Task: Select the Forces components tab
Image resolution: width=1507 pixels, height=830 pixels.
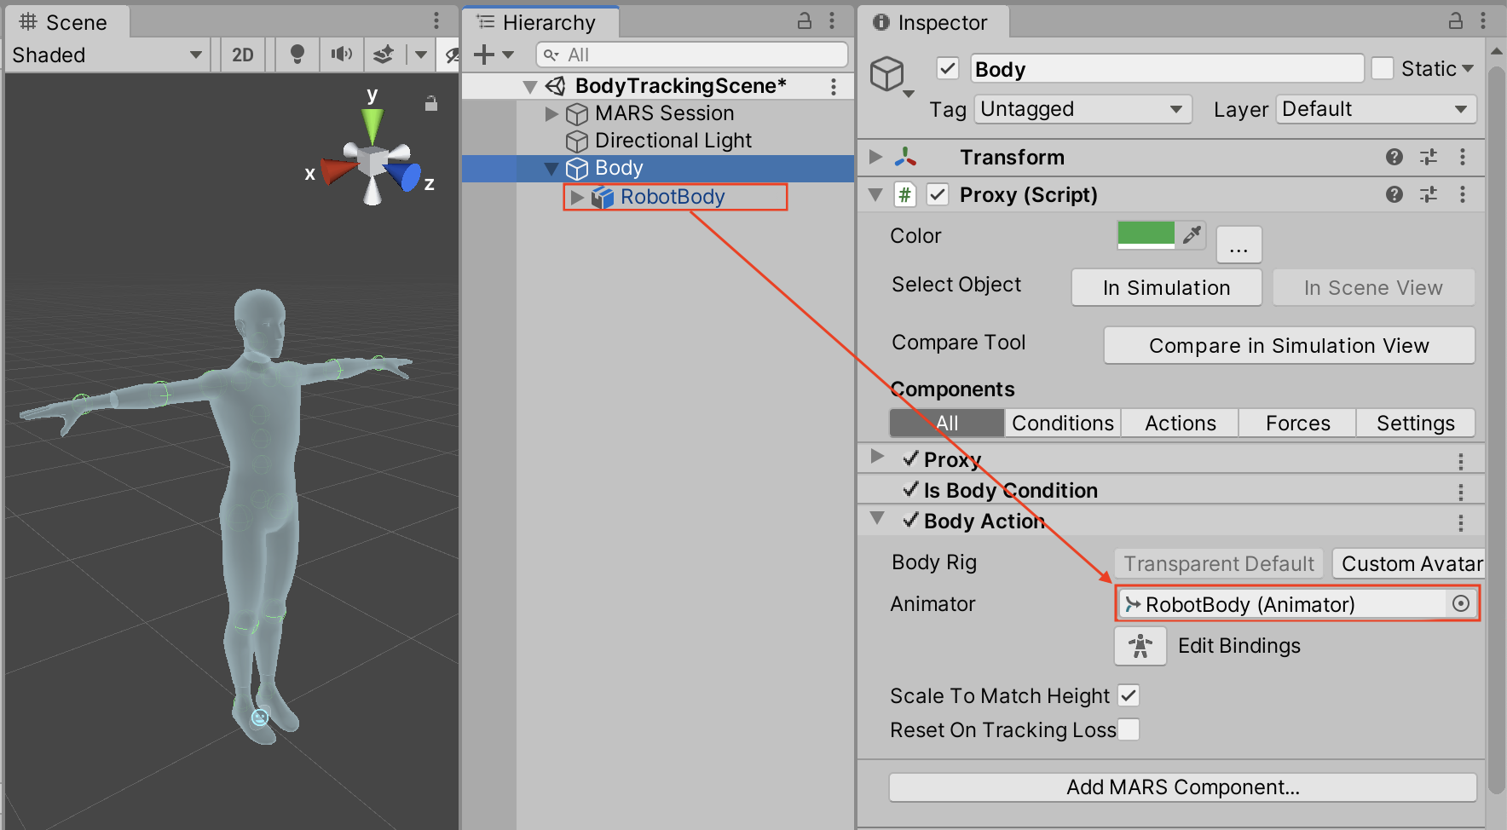Action: pos(1297,423)
